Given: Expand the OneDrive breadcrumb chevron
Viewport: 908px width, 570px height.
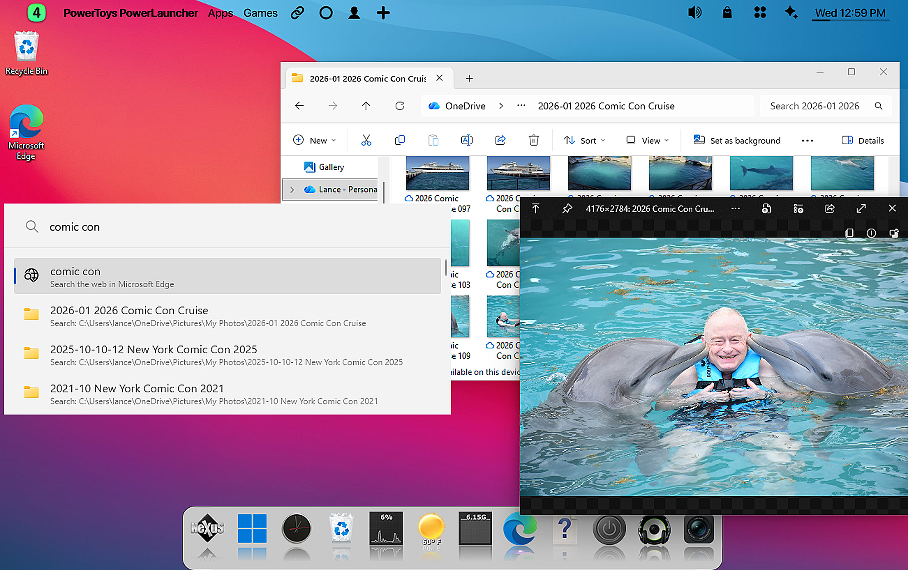Looking at the screenshot, I should click(x=501, y=106).
